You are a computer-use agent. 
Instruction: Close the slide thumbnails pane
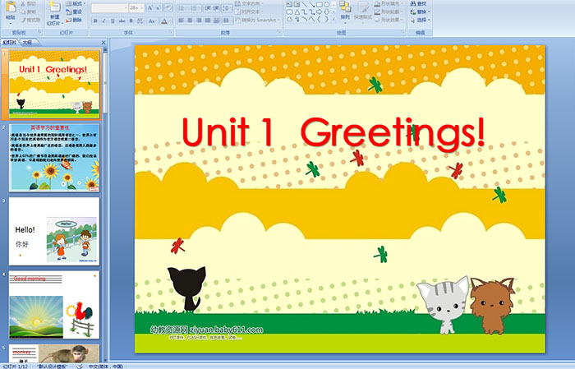103,43
